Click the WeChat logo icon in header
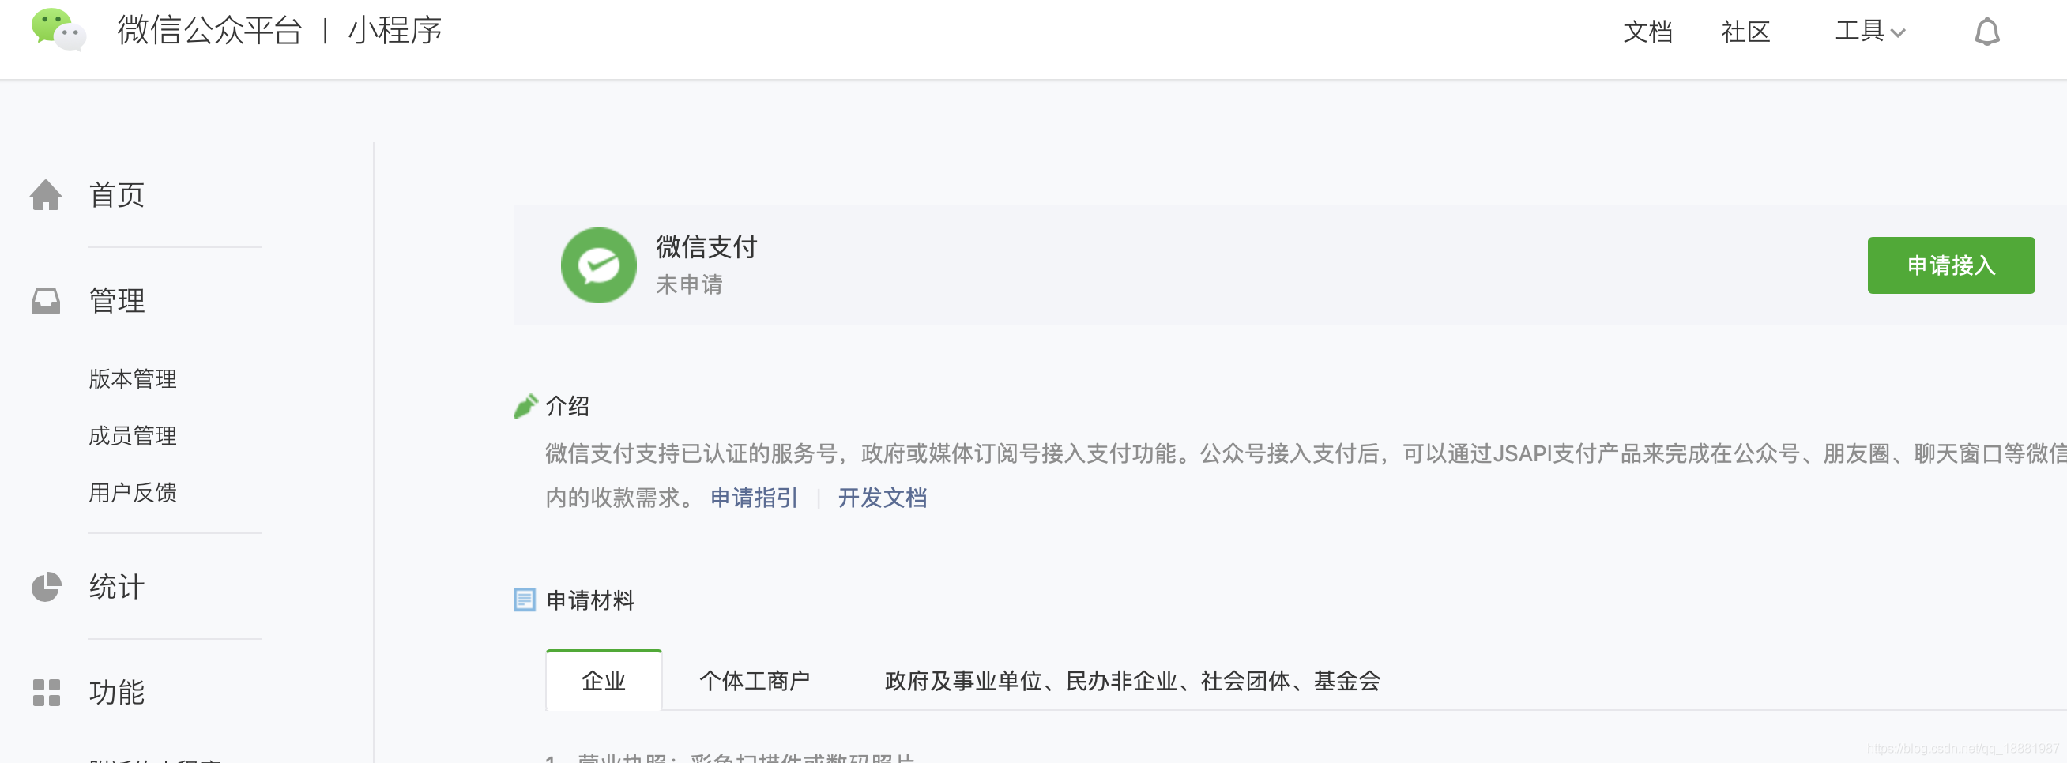 click(58, 30)
